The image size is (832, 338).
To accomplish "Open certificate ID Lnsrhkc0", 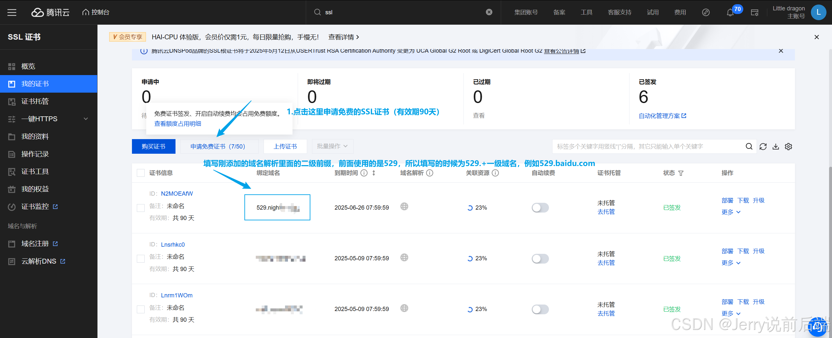I will (x=173, y=244).
